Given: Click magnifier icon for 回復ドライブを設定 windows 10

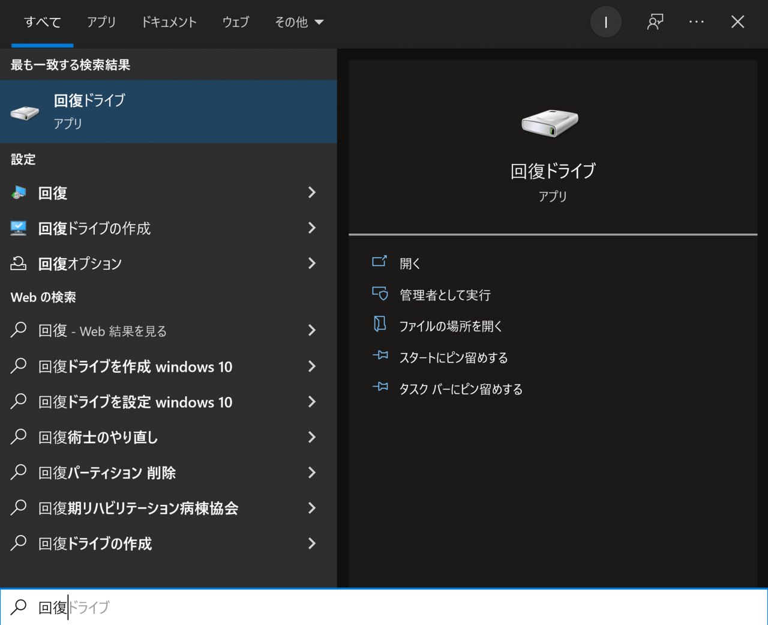Looking at the screenshot, I should tap(19, 400).
